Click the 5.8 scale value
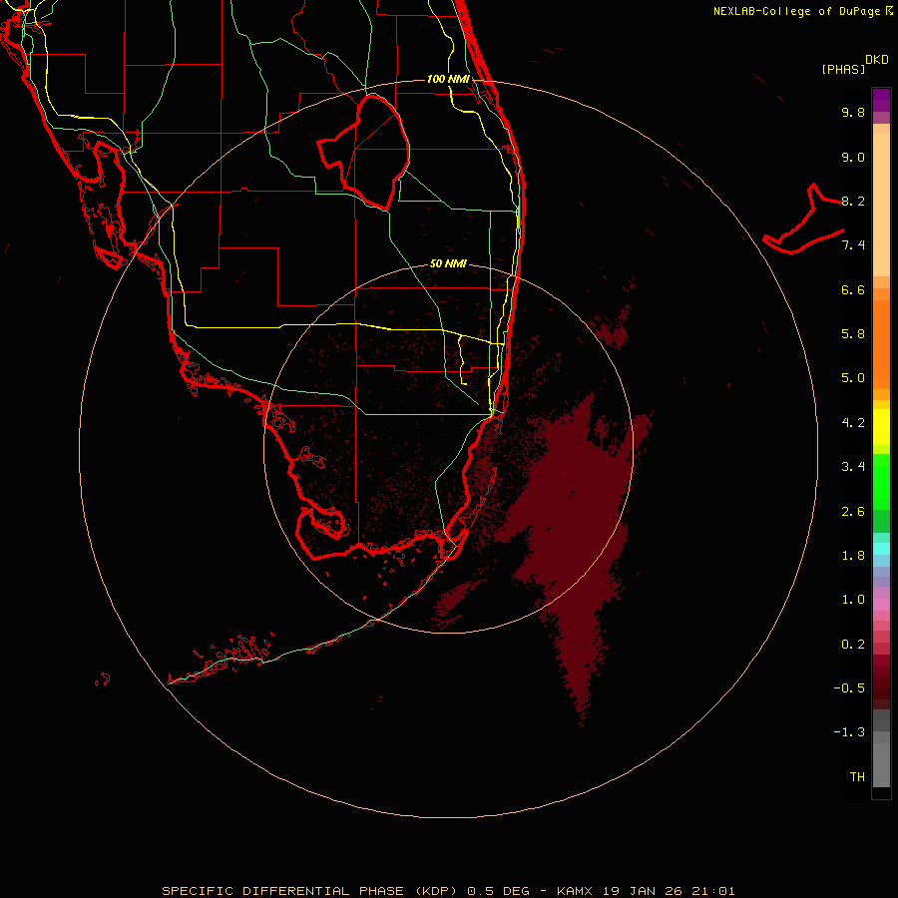 (853, 334)
